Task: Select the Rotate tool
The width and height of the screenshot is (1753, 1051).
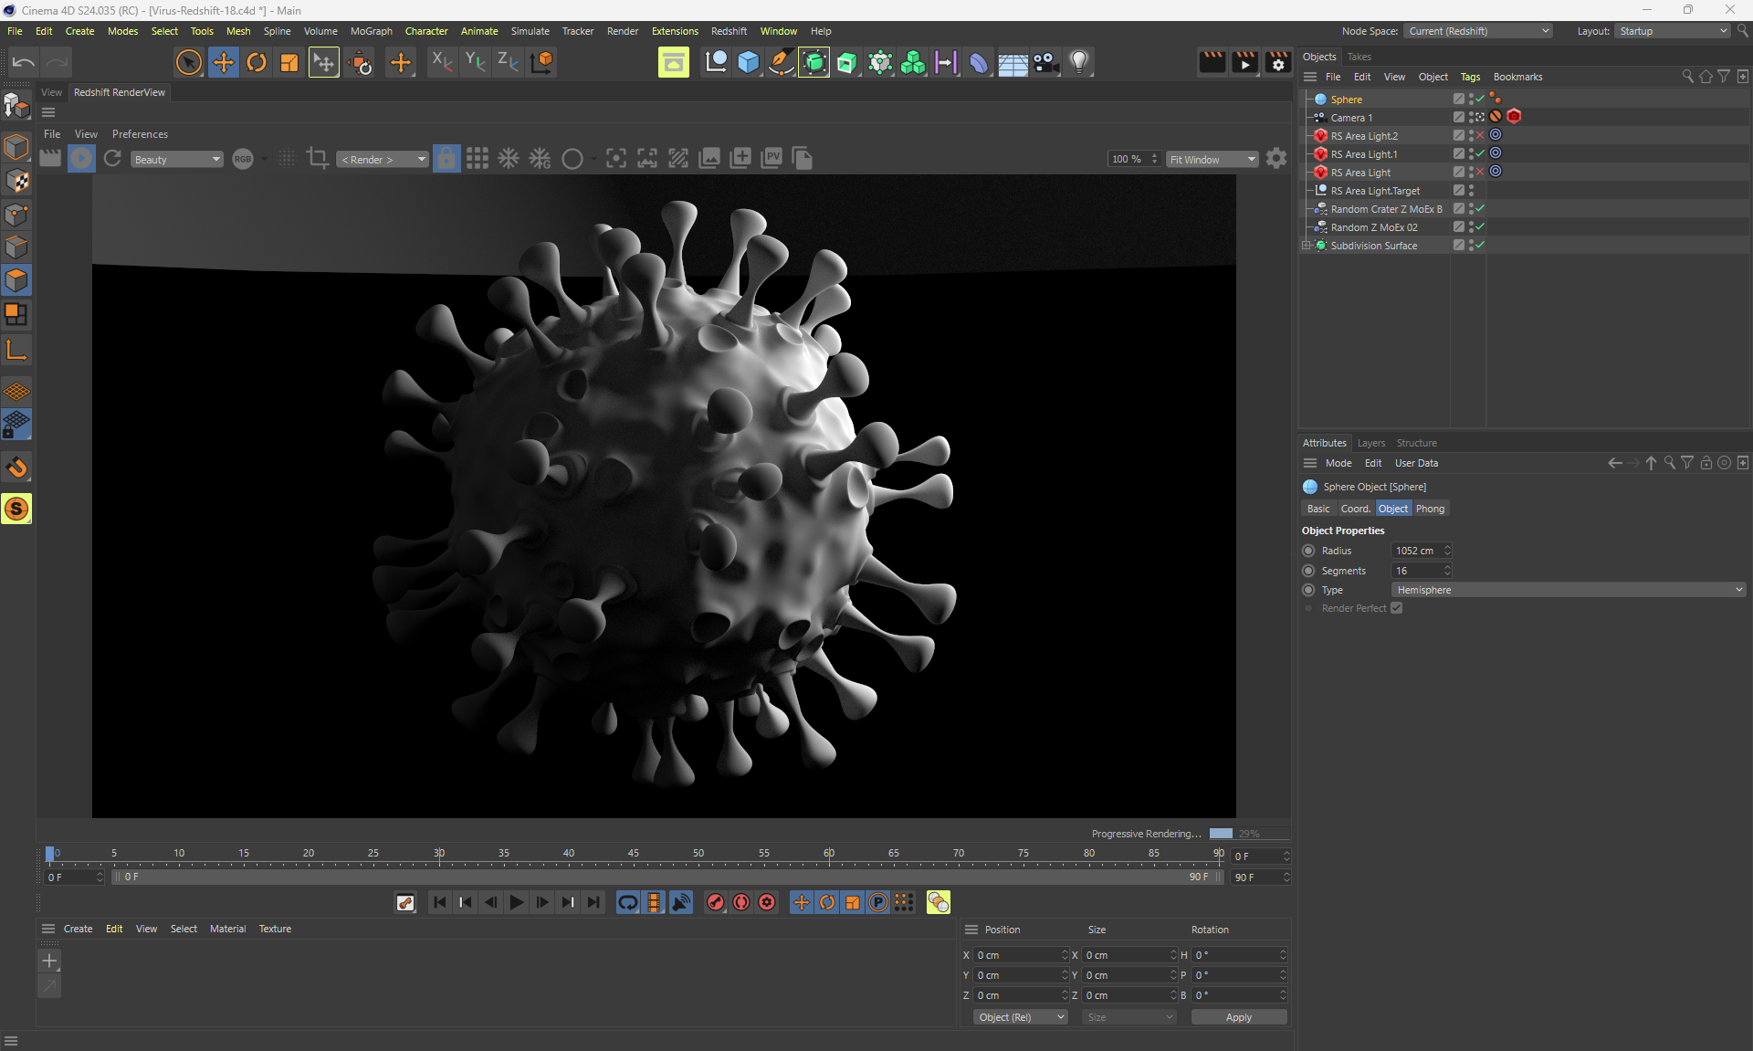Action: [x=257, y=62]
